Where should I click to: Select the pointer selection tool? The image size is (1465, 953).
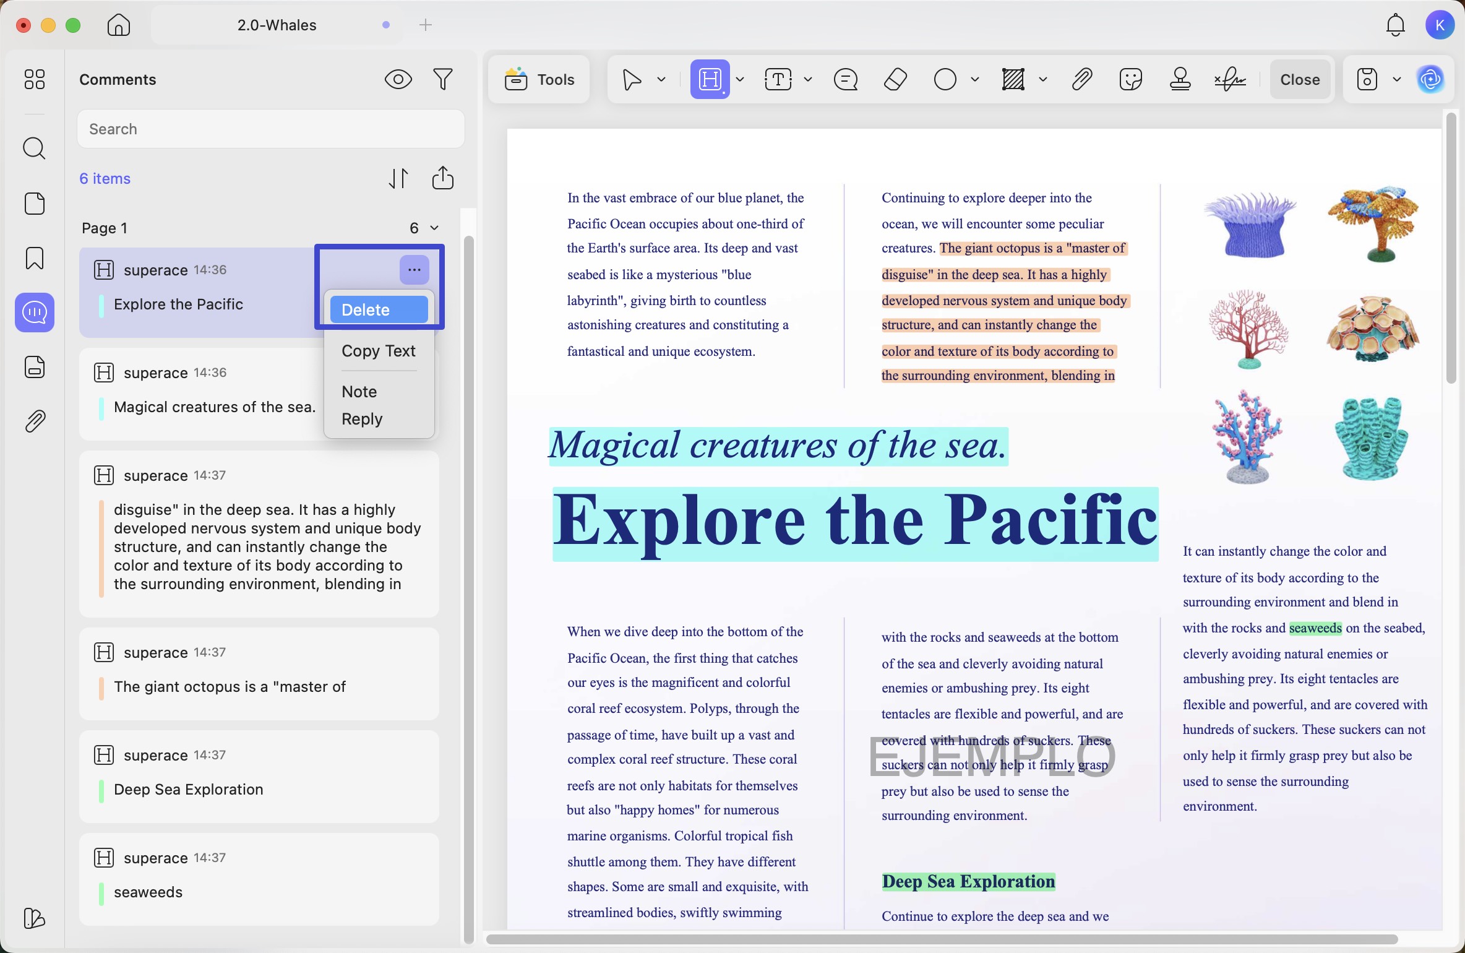click(632, 80)
